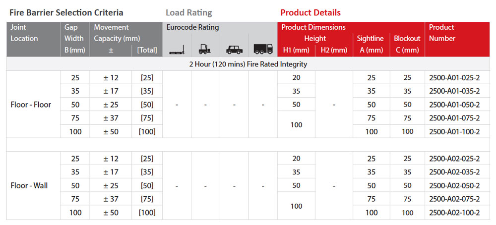
Task: Click the car load rating icon
Action: [x=235, y=50]
